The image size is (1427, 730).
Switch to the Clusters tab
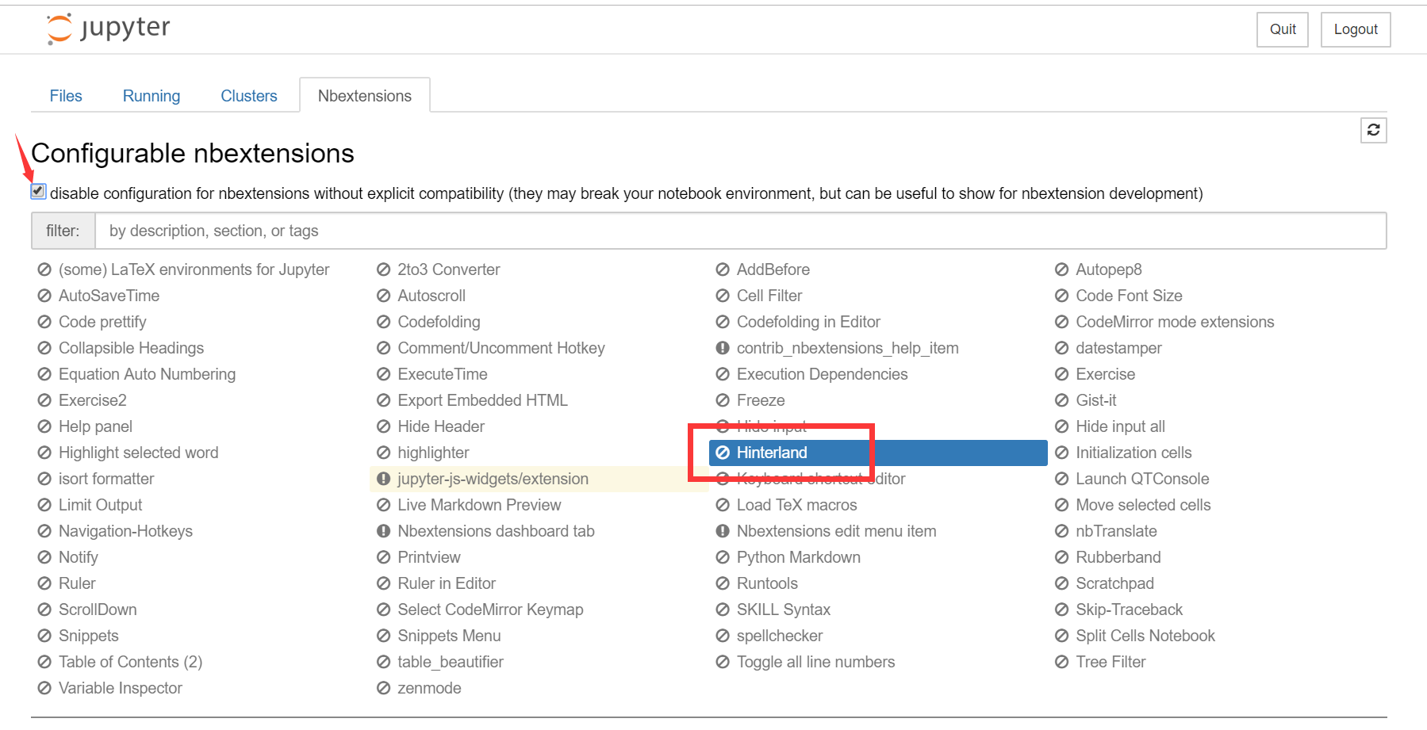pyautogui.click(x=248, y=95)
